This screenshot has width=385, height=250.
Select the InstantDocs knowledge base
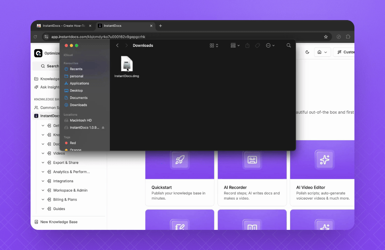(x=47, y=116)
